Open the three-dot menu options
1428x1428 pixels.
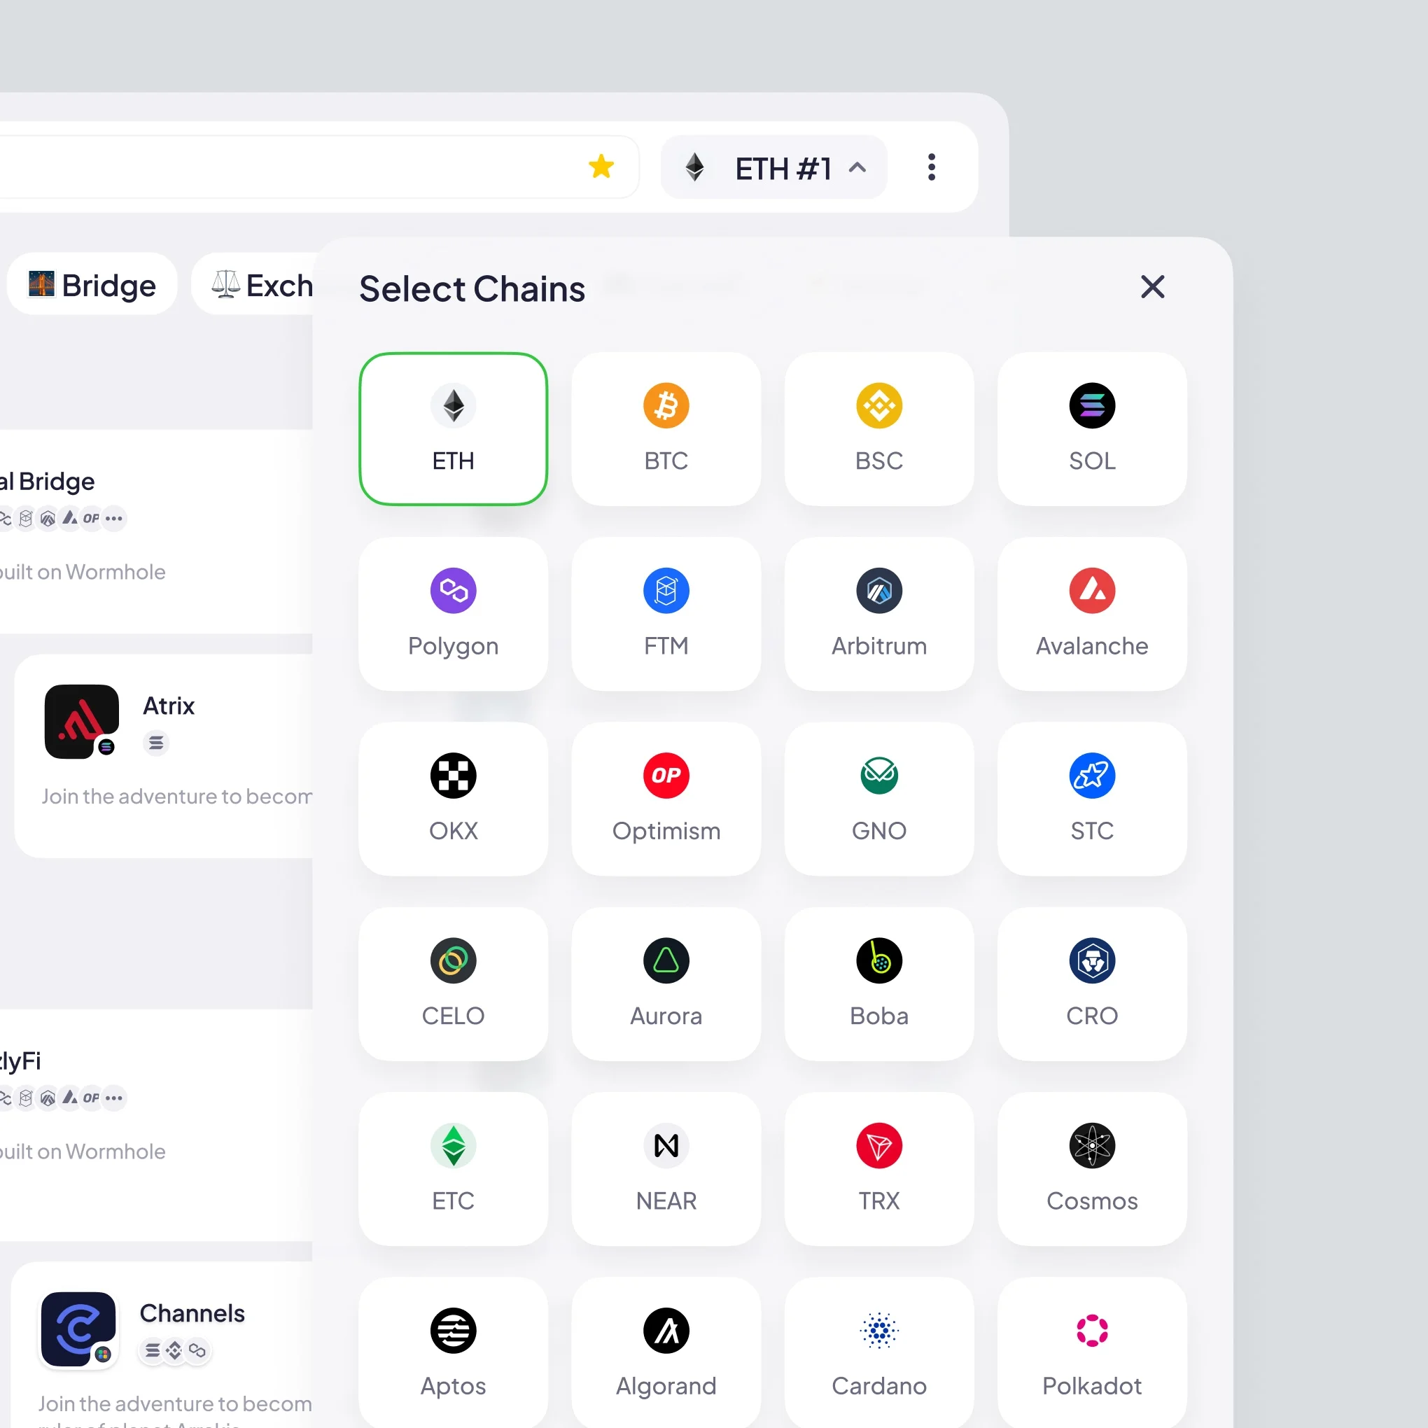(934, 167)
